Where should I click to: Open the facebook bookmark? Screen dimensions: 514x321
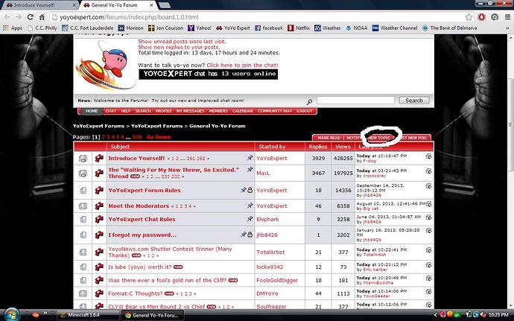pyautogui.click(x=268, y=28)
